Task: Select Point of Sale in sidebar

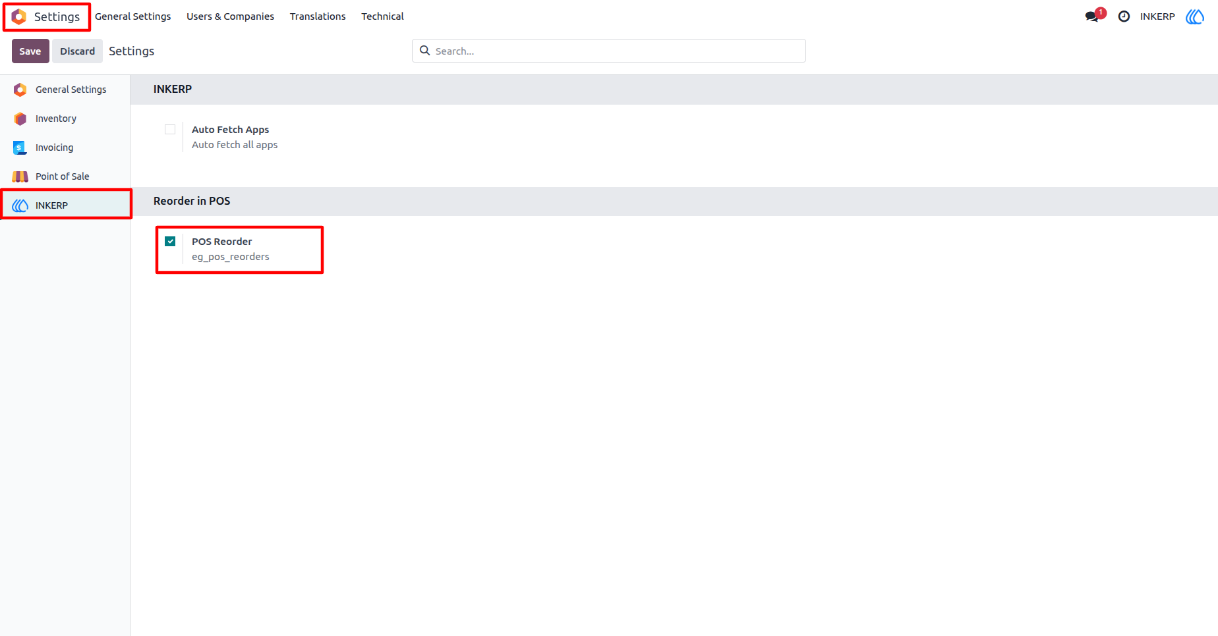Action: coord(65,176)
